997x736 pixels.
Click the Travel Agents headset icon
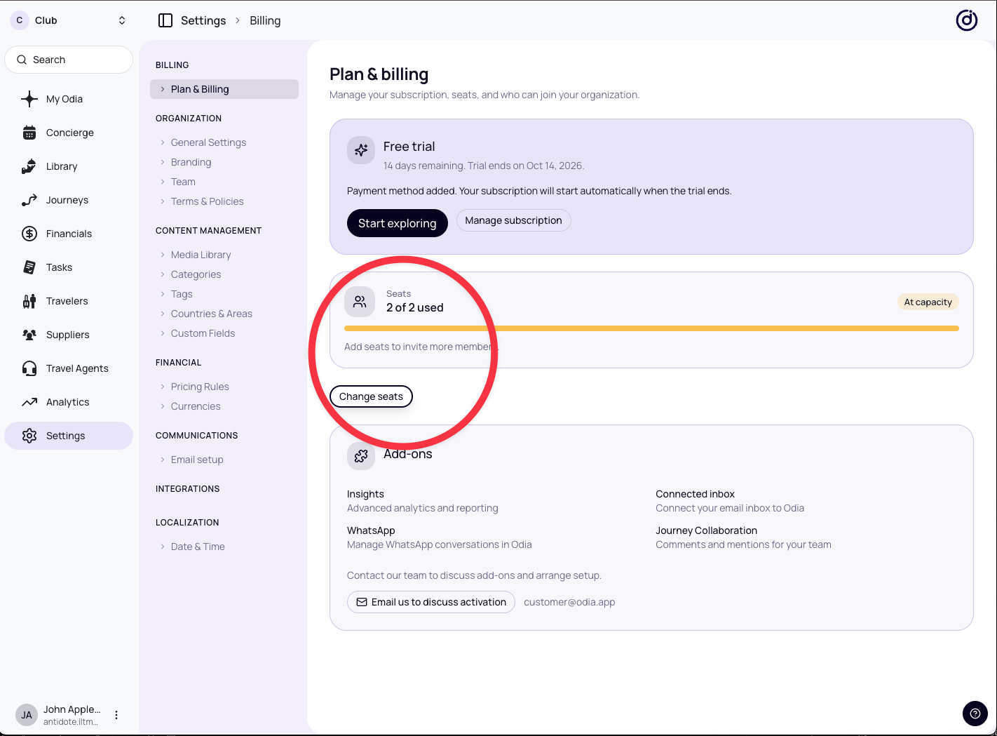pos(29,368)
